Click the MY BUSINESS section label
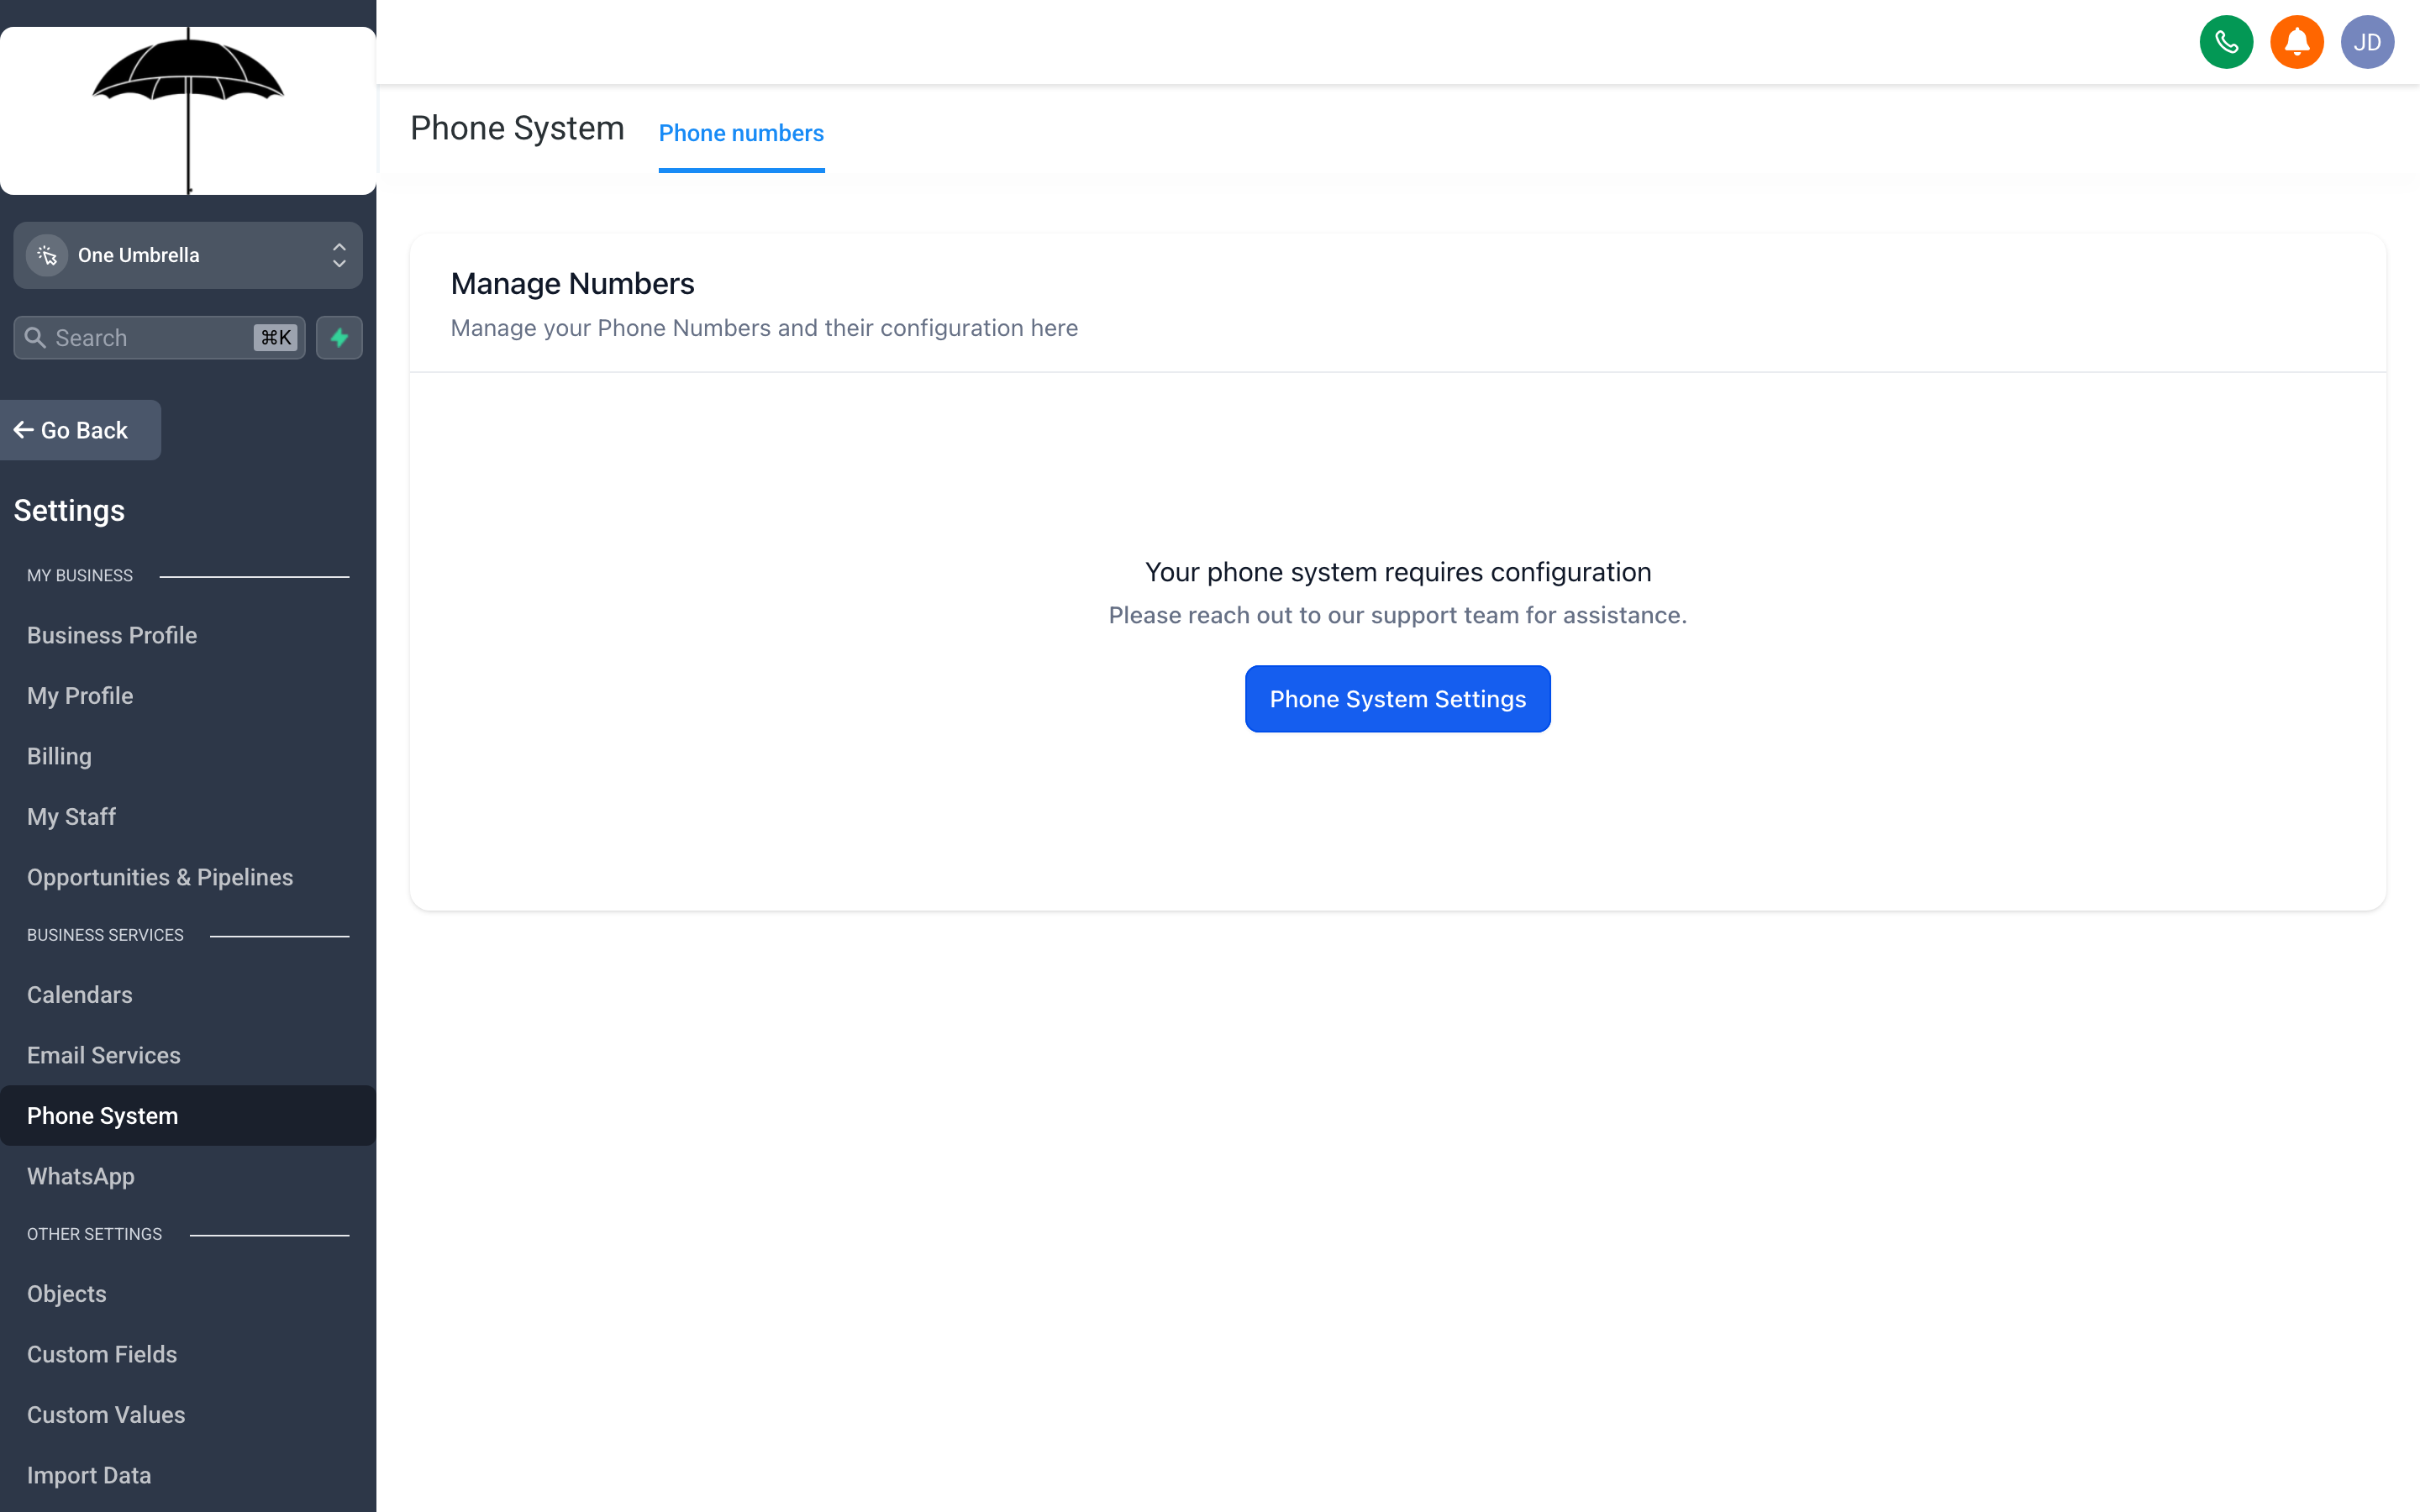This screenshot has height=1512, width=2420. point(80,576)
